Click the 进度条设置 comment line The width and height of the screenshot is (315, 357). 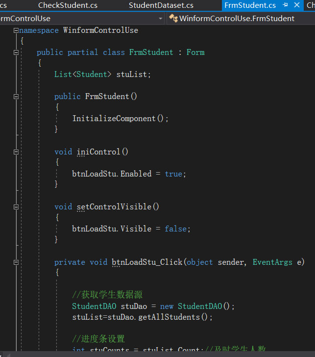coord(98,339)
